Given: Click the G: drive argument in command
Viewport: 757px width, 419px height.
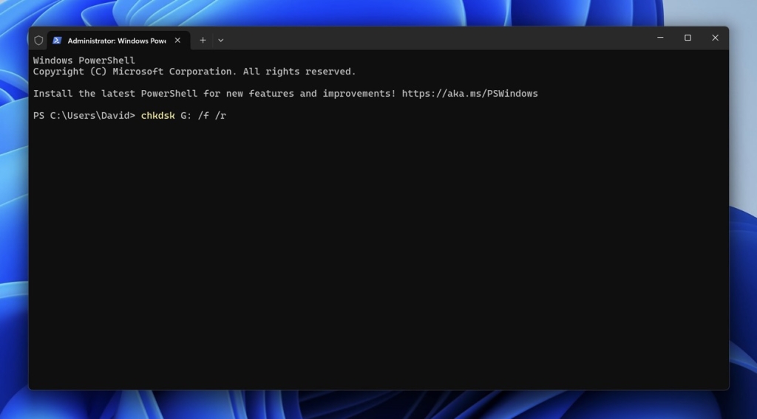Looking at the screenshot, I should [186, 116].
